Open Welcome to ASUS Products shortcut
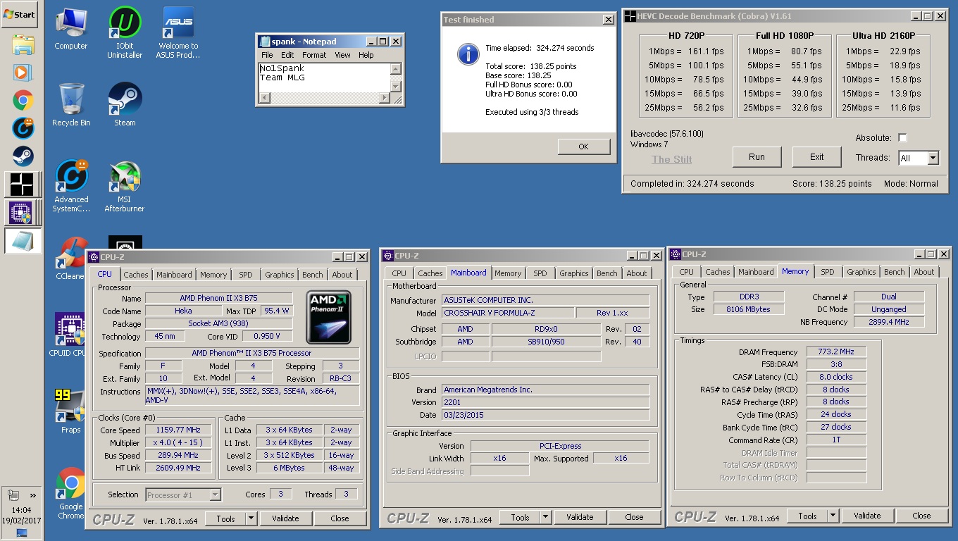The height and width of the screenshot is (541, 958). click(x=178, y=33)
